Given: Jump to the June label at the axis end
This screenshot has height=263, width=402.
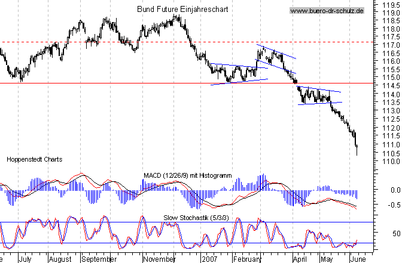Looking at the screenshot, I should pos(359,259).
